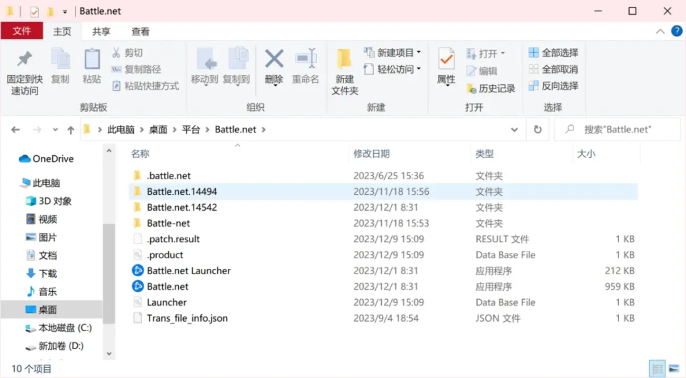Click Select all (全部选择)

pos(553,52)
